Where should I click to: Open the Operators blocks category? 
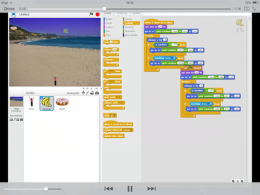130,31
